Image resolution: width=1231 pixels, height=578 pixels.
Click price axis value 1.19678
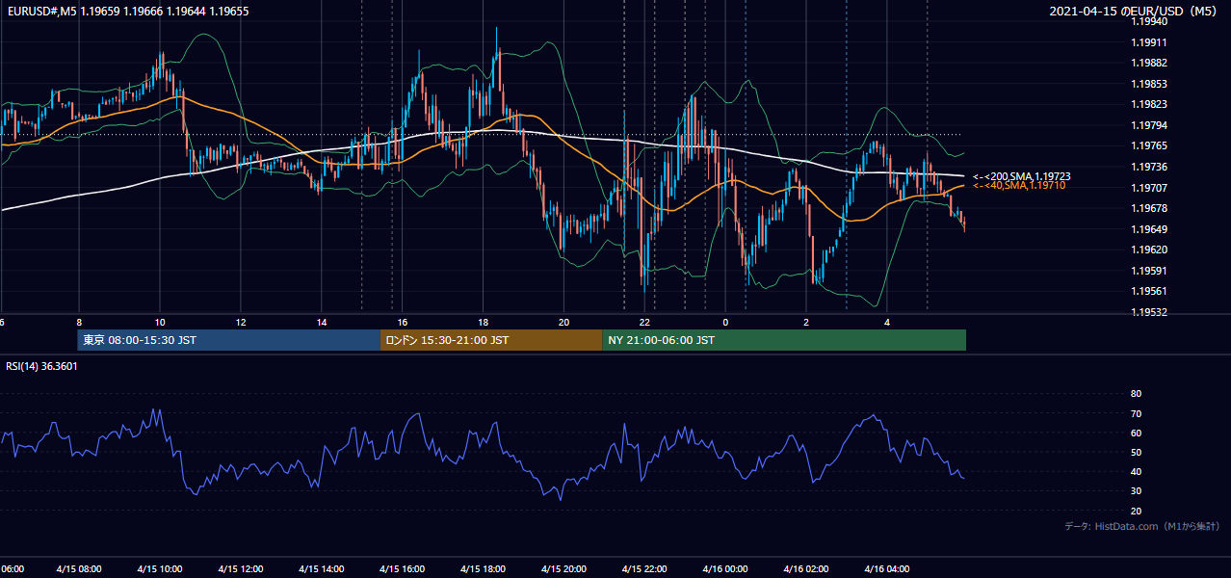point(1149,208)
